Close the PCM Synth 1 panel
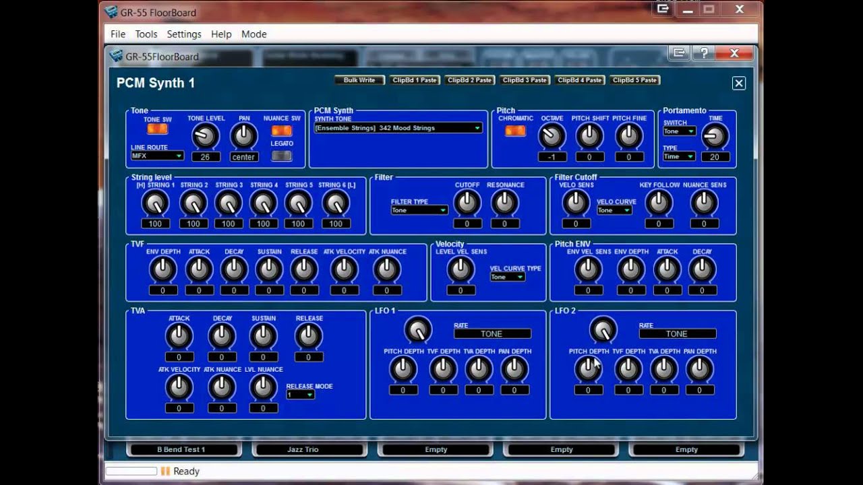Screen dimensions: 863x485 (x=739, y=83)
